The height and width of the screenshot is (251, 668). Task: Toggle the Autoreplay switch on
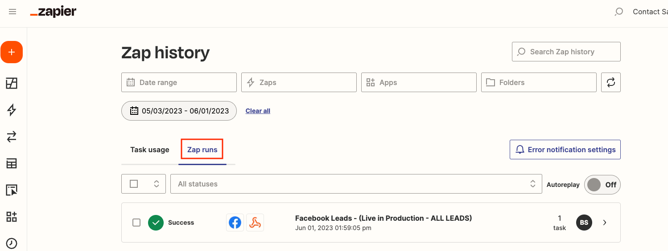pyautogui.click(x=602, y=184)
